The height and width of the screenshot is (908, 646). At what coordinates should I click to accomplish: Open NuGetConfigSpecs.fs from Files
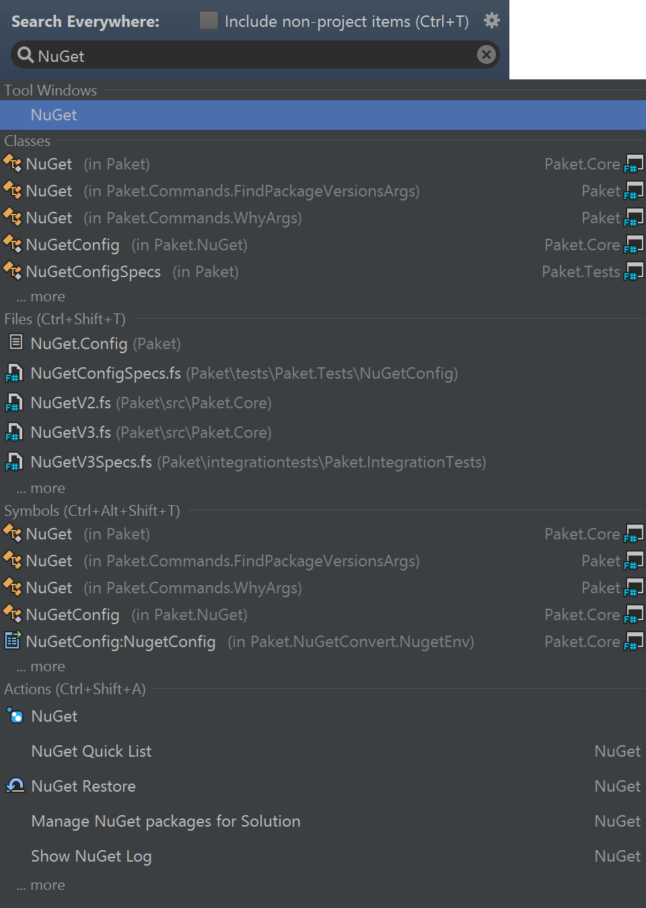[x=323, y=373]
